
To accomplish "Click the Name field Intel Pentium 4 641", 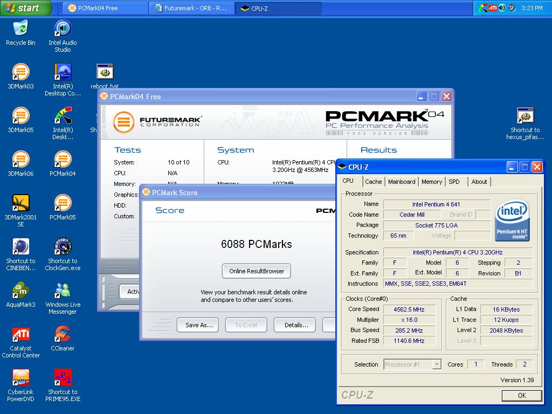I will 436,204.
